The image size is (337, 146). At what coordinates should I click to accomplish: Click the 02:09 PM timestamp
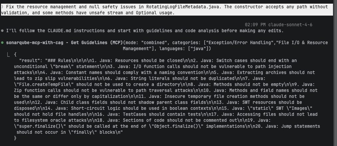coord(255,25)
